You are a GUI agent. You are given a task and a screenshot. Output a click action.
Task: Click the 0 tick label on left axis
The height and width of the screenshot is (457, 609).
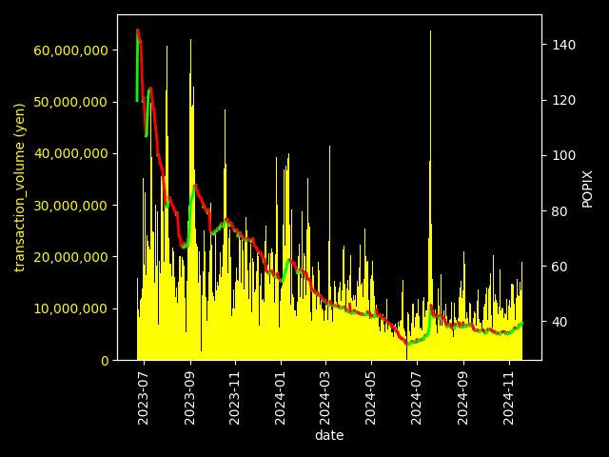click(105, 361)
